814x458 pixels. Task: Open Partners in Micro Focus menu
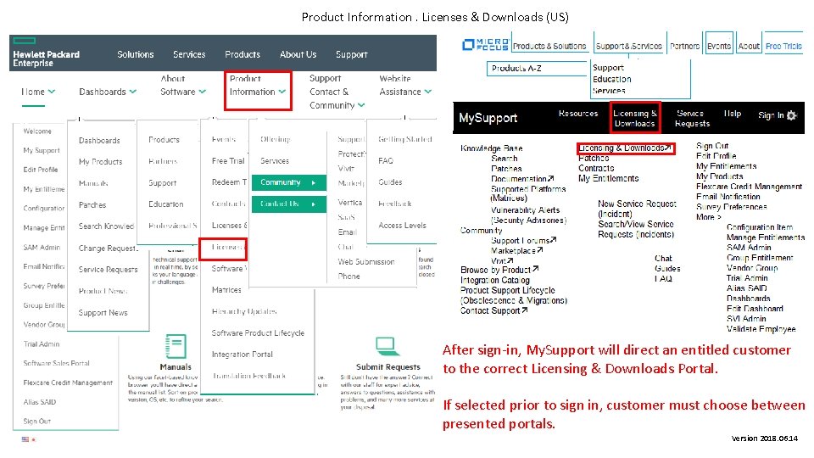(x=685, y=46)
